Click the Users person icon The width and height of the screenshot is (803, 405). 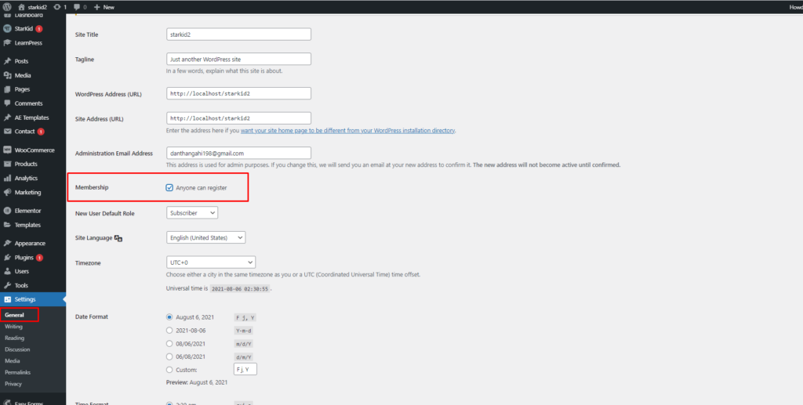7,271
